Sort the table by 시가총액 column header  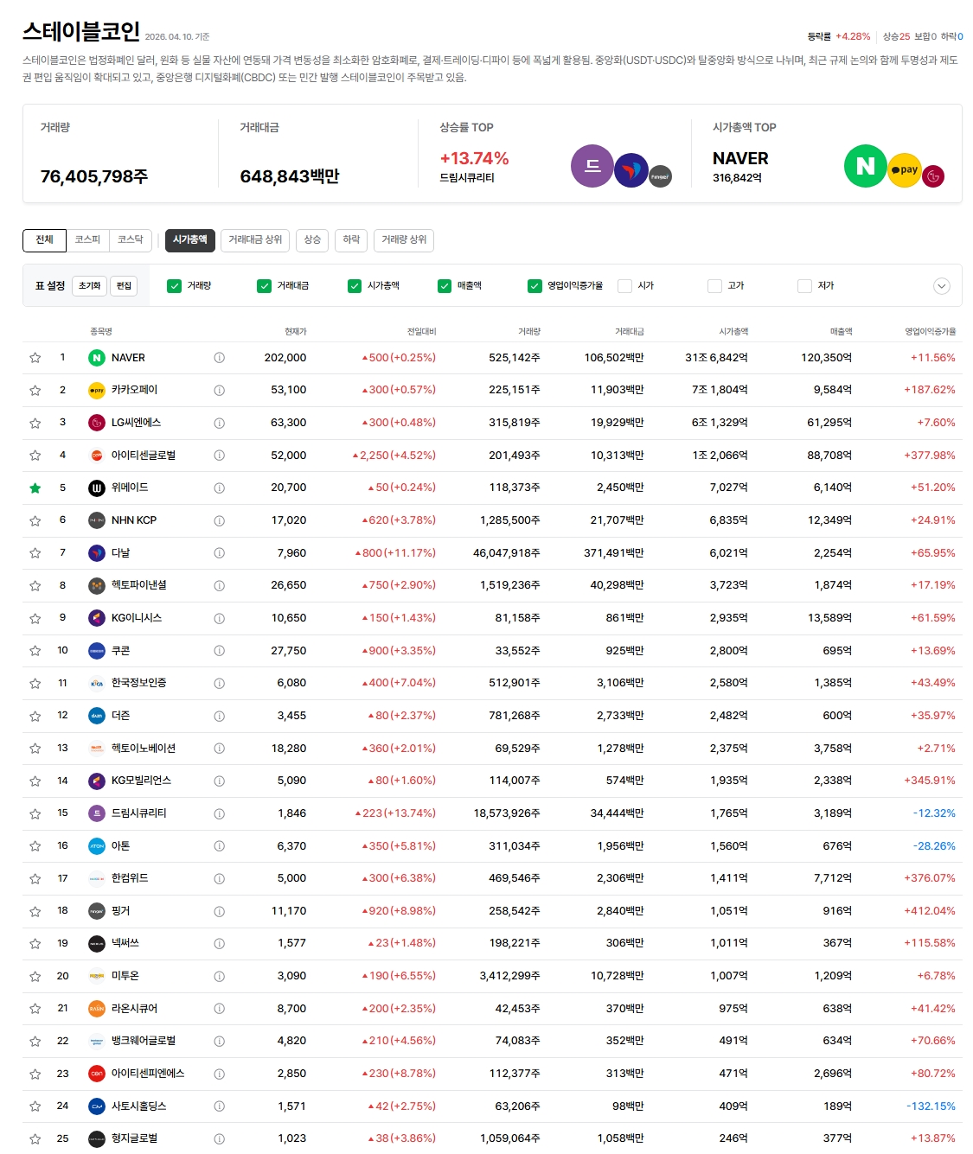733,332
